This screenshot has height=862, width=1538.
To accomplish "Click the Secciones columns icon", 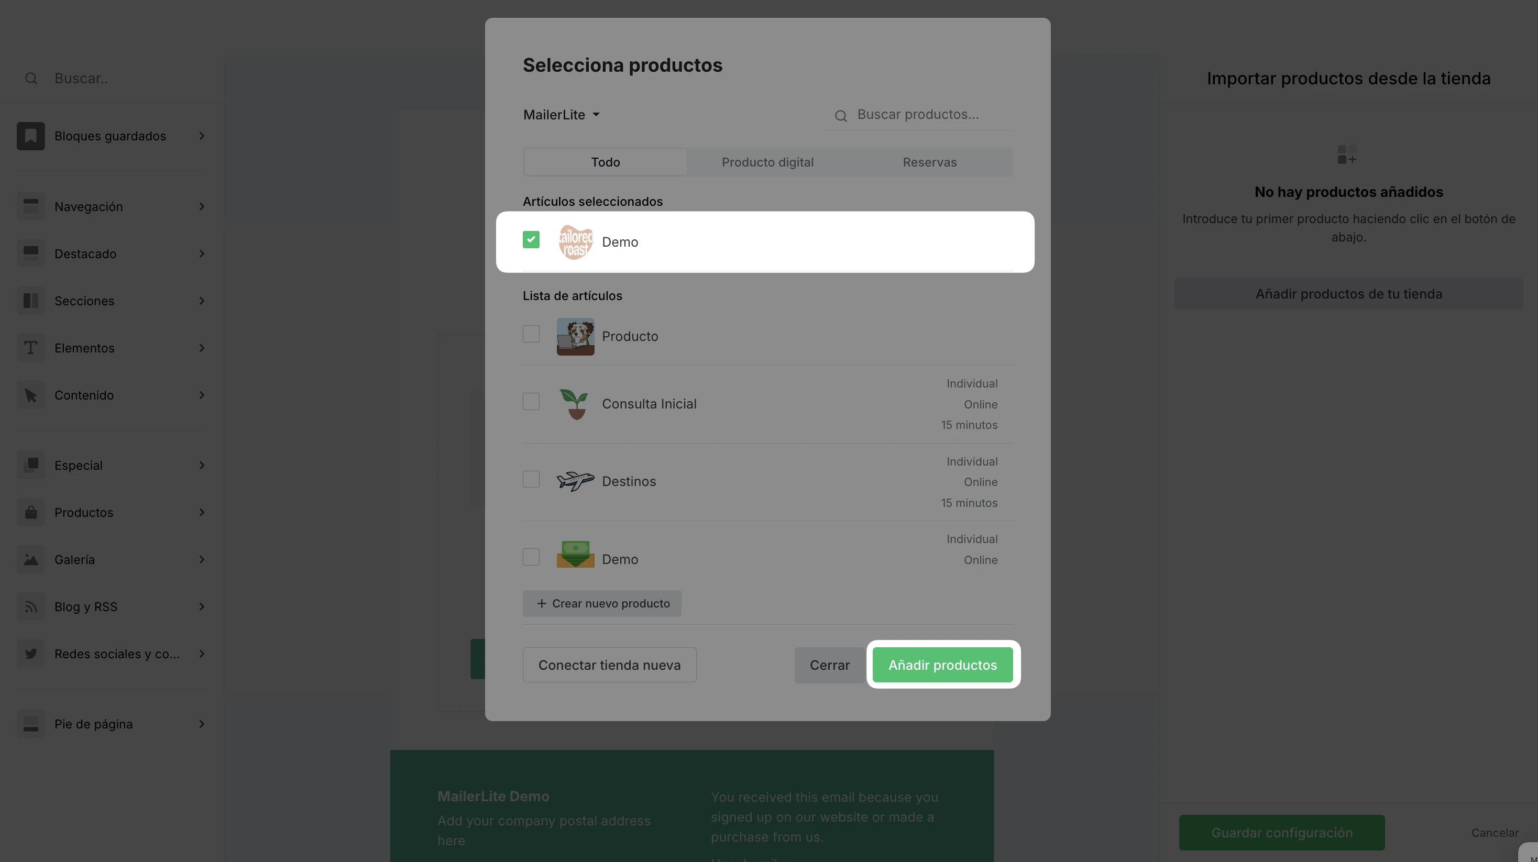I will pyautogui.click(x=31, y=301).
